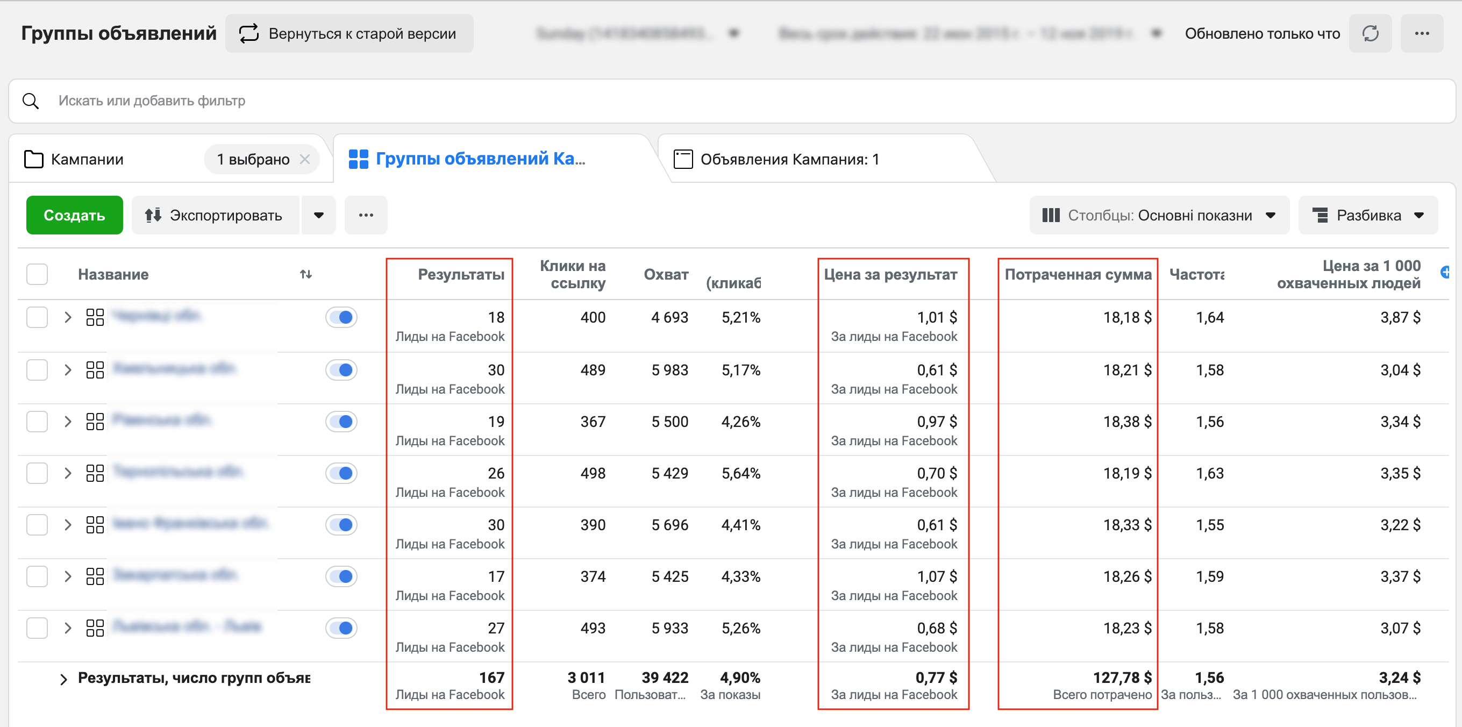1462x727 pixels.
Task: Click the Название column header
Action: [x=113, y=275]
